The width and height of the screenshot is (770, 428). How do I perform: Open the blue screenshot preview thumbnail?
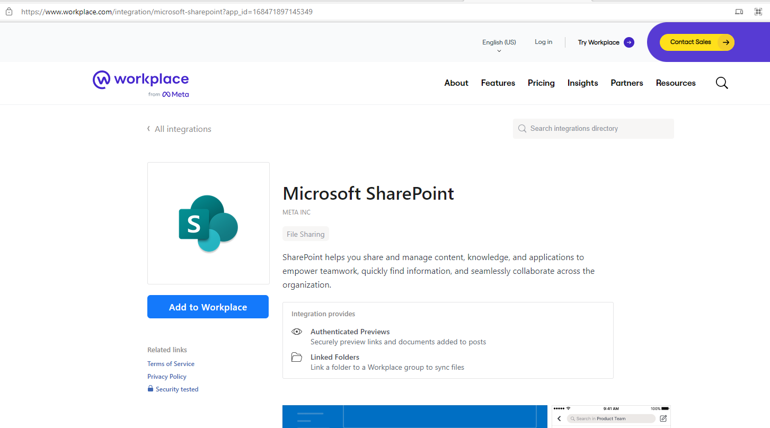[x=415, y=416]
